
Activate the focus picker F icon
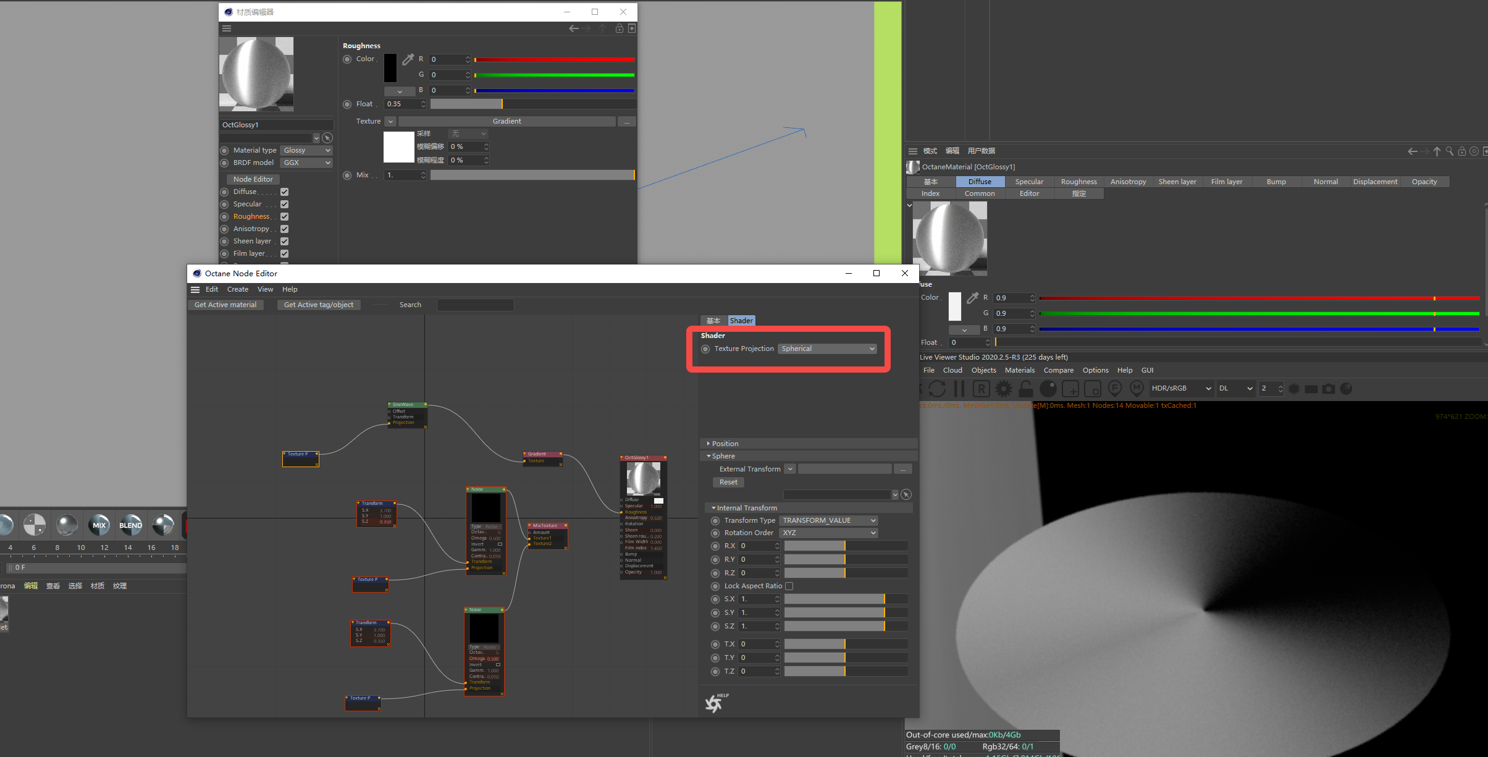pos(1115,388)
